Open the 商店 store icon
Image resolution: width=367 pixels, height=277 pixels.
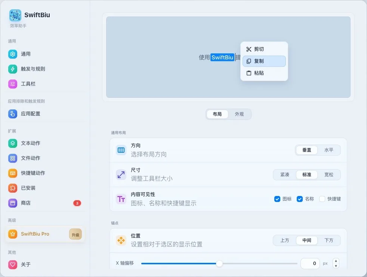pyautogui.click(x=13, y=203)
